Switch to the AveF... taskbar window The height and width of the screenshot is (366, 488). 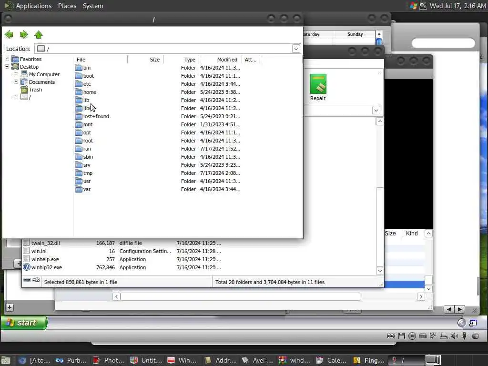257,360
